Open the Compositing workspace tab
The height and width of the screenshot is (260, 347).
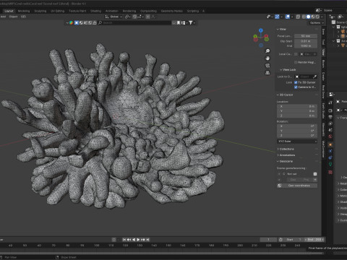pos(148,11)
